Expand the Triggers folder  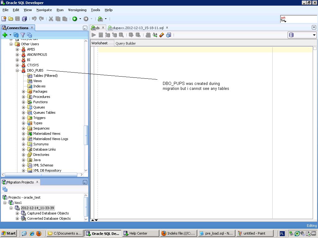24,118
